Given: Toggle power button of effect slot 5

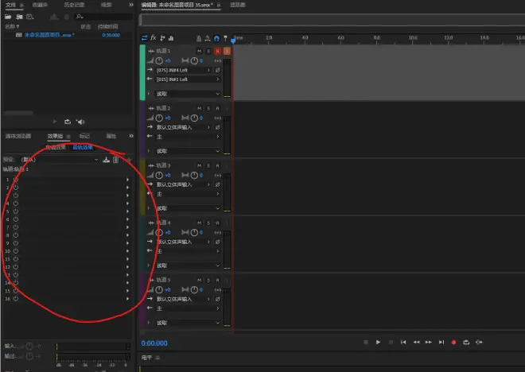Looking at the screenshot, I should (x=16, y=211).
